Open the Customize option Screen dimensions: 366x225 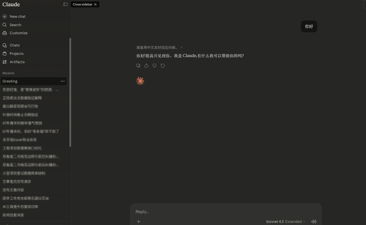coord(19,33)
